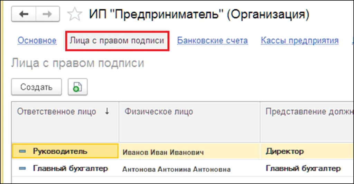354x184 pixels.
Task: Select Антонова Антонина Антоновна cell
Action: (176, 169)
